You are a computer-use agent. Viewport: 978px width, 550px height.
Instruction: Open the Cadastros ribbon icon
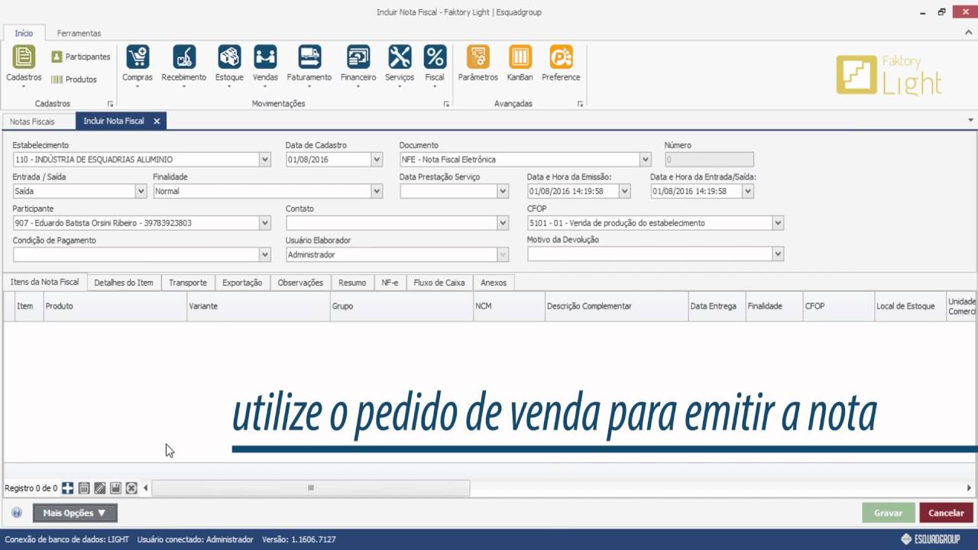point(24,64)
